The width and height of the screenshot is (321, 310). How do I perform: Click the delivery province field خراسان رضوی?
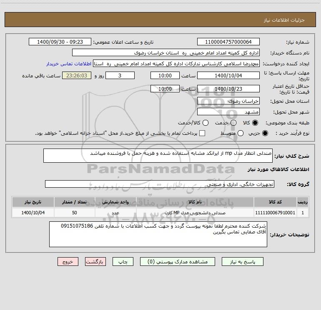[228, 101]
